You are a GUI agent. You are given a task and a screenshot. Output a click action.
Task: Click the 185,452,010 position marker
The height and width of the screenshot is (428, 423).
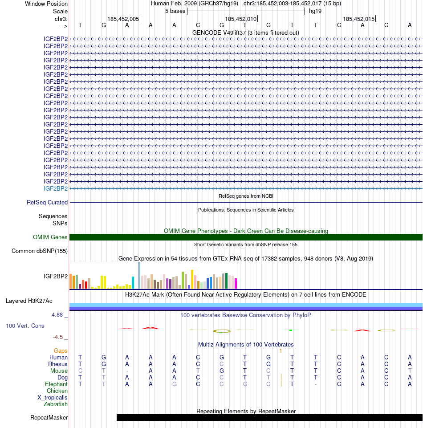pos(241,19)
